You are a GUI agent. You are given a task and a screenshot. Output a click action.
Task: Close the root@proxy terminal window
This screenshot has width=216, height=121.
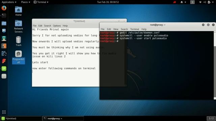pyautogui.click(x=213, y=25)
